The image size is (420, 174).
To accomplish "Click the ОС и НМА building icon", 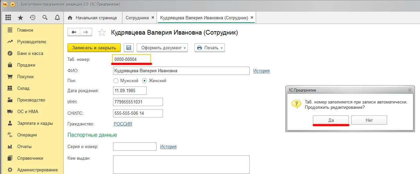I will click(x=10, y=111).
